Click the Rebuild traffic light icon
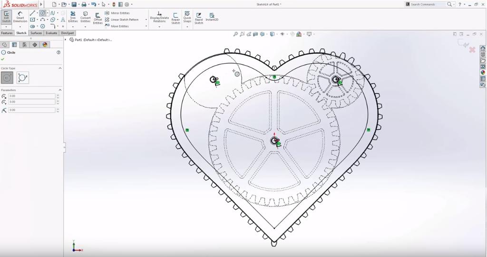Viewport: 487px width, 257px height. point(114,4)
